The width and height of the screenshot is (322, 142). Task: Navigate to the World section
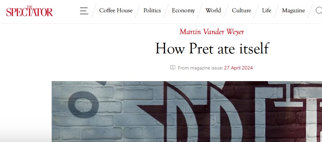(x=213, y=11)
